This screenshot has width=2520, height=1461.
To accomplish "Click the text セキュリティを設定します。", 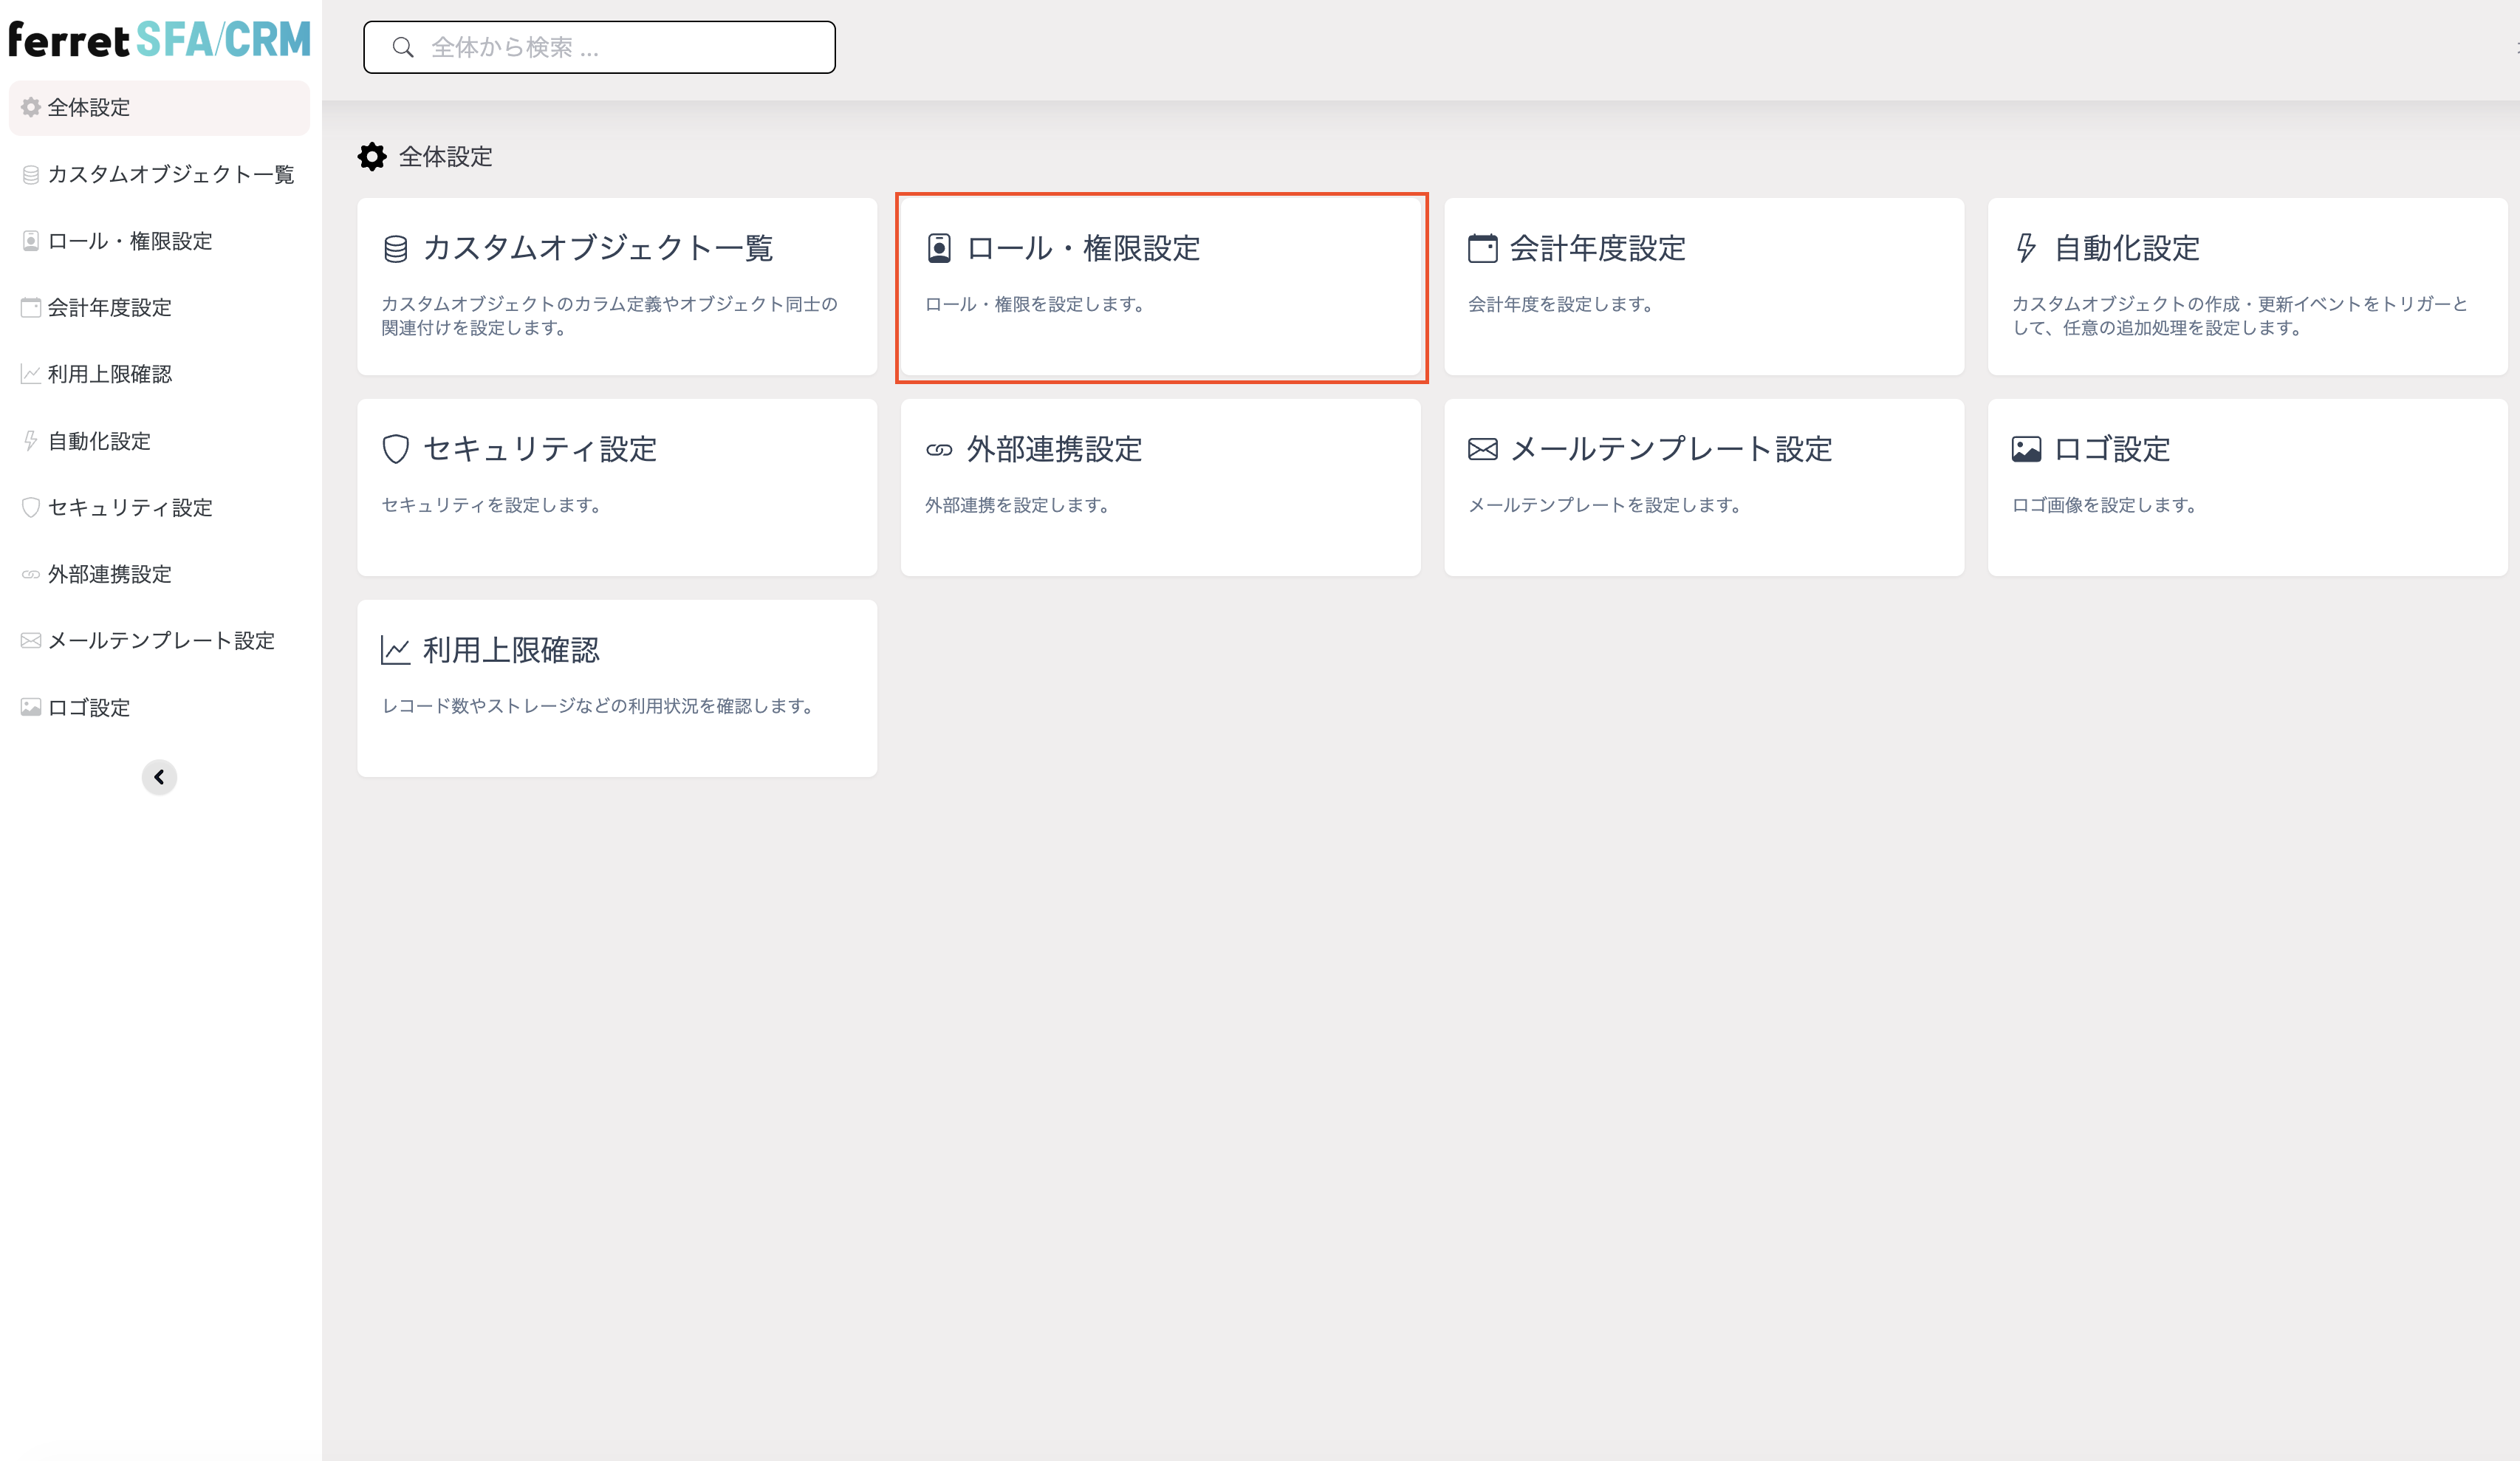I will pyautogui.click(x=491, y=505).
